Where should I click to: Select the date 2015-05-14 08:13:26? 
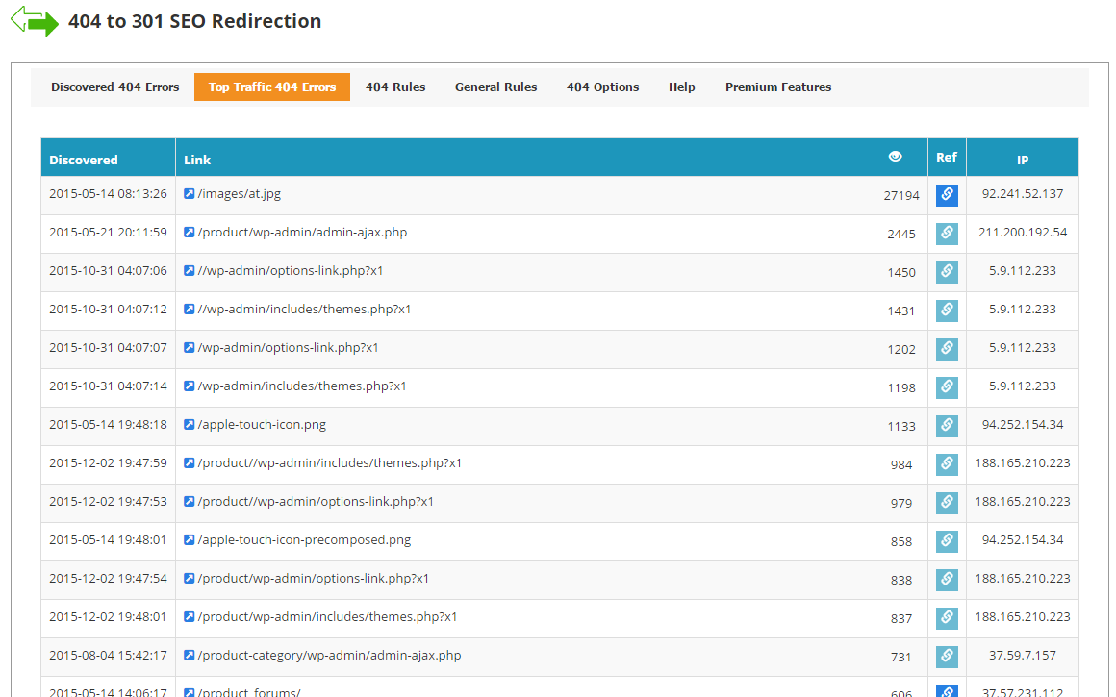(108, 193)
